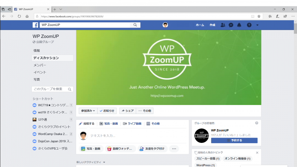Open the favorites hub icon
This screenshot has width=297, height=167.
tap(270, 16)
